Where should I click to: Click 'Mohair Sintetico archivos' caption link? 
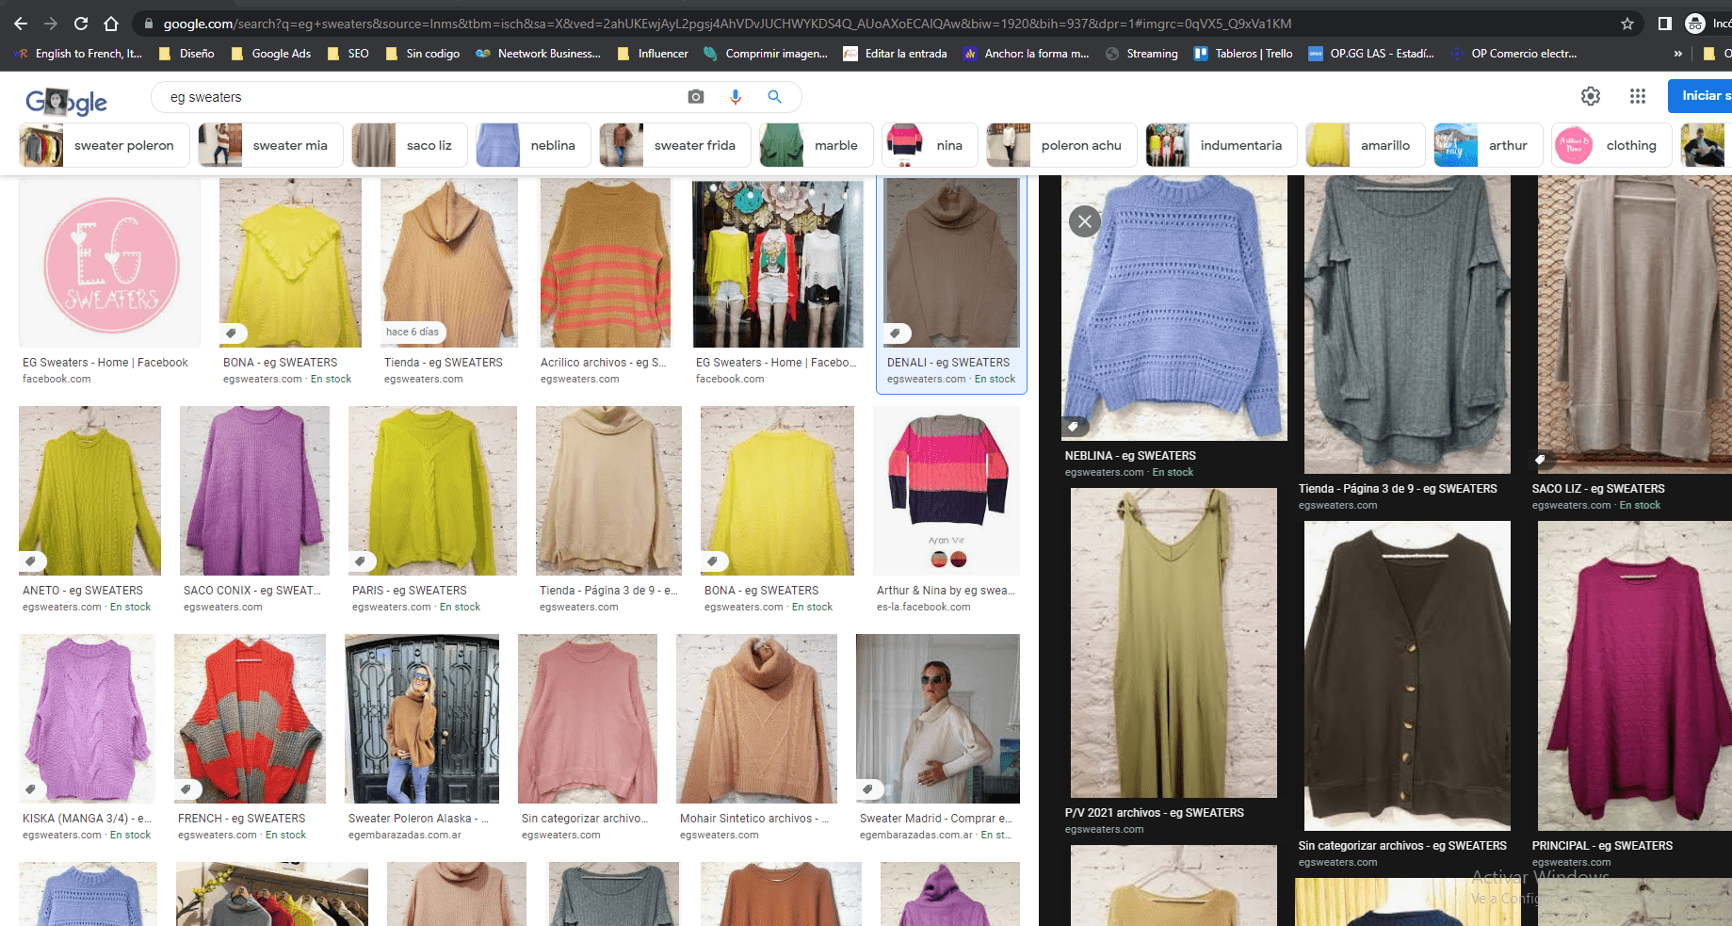coord(754,819)
